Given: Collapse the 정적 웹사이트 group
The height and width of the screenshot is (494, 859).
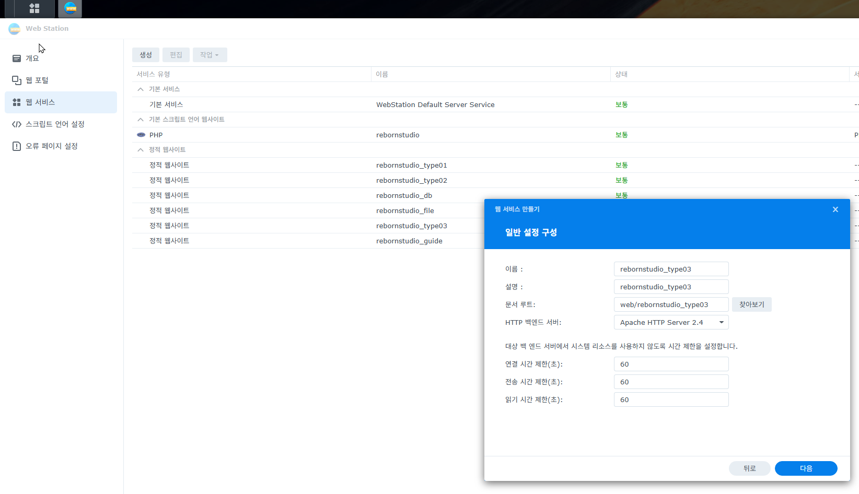Looking at the screenshot, I should pos(141,150).
